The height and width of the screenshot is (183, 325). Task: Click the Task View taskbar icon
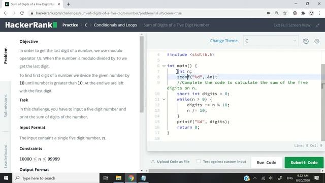pyautogui.click(x=106, y=178)
